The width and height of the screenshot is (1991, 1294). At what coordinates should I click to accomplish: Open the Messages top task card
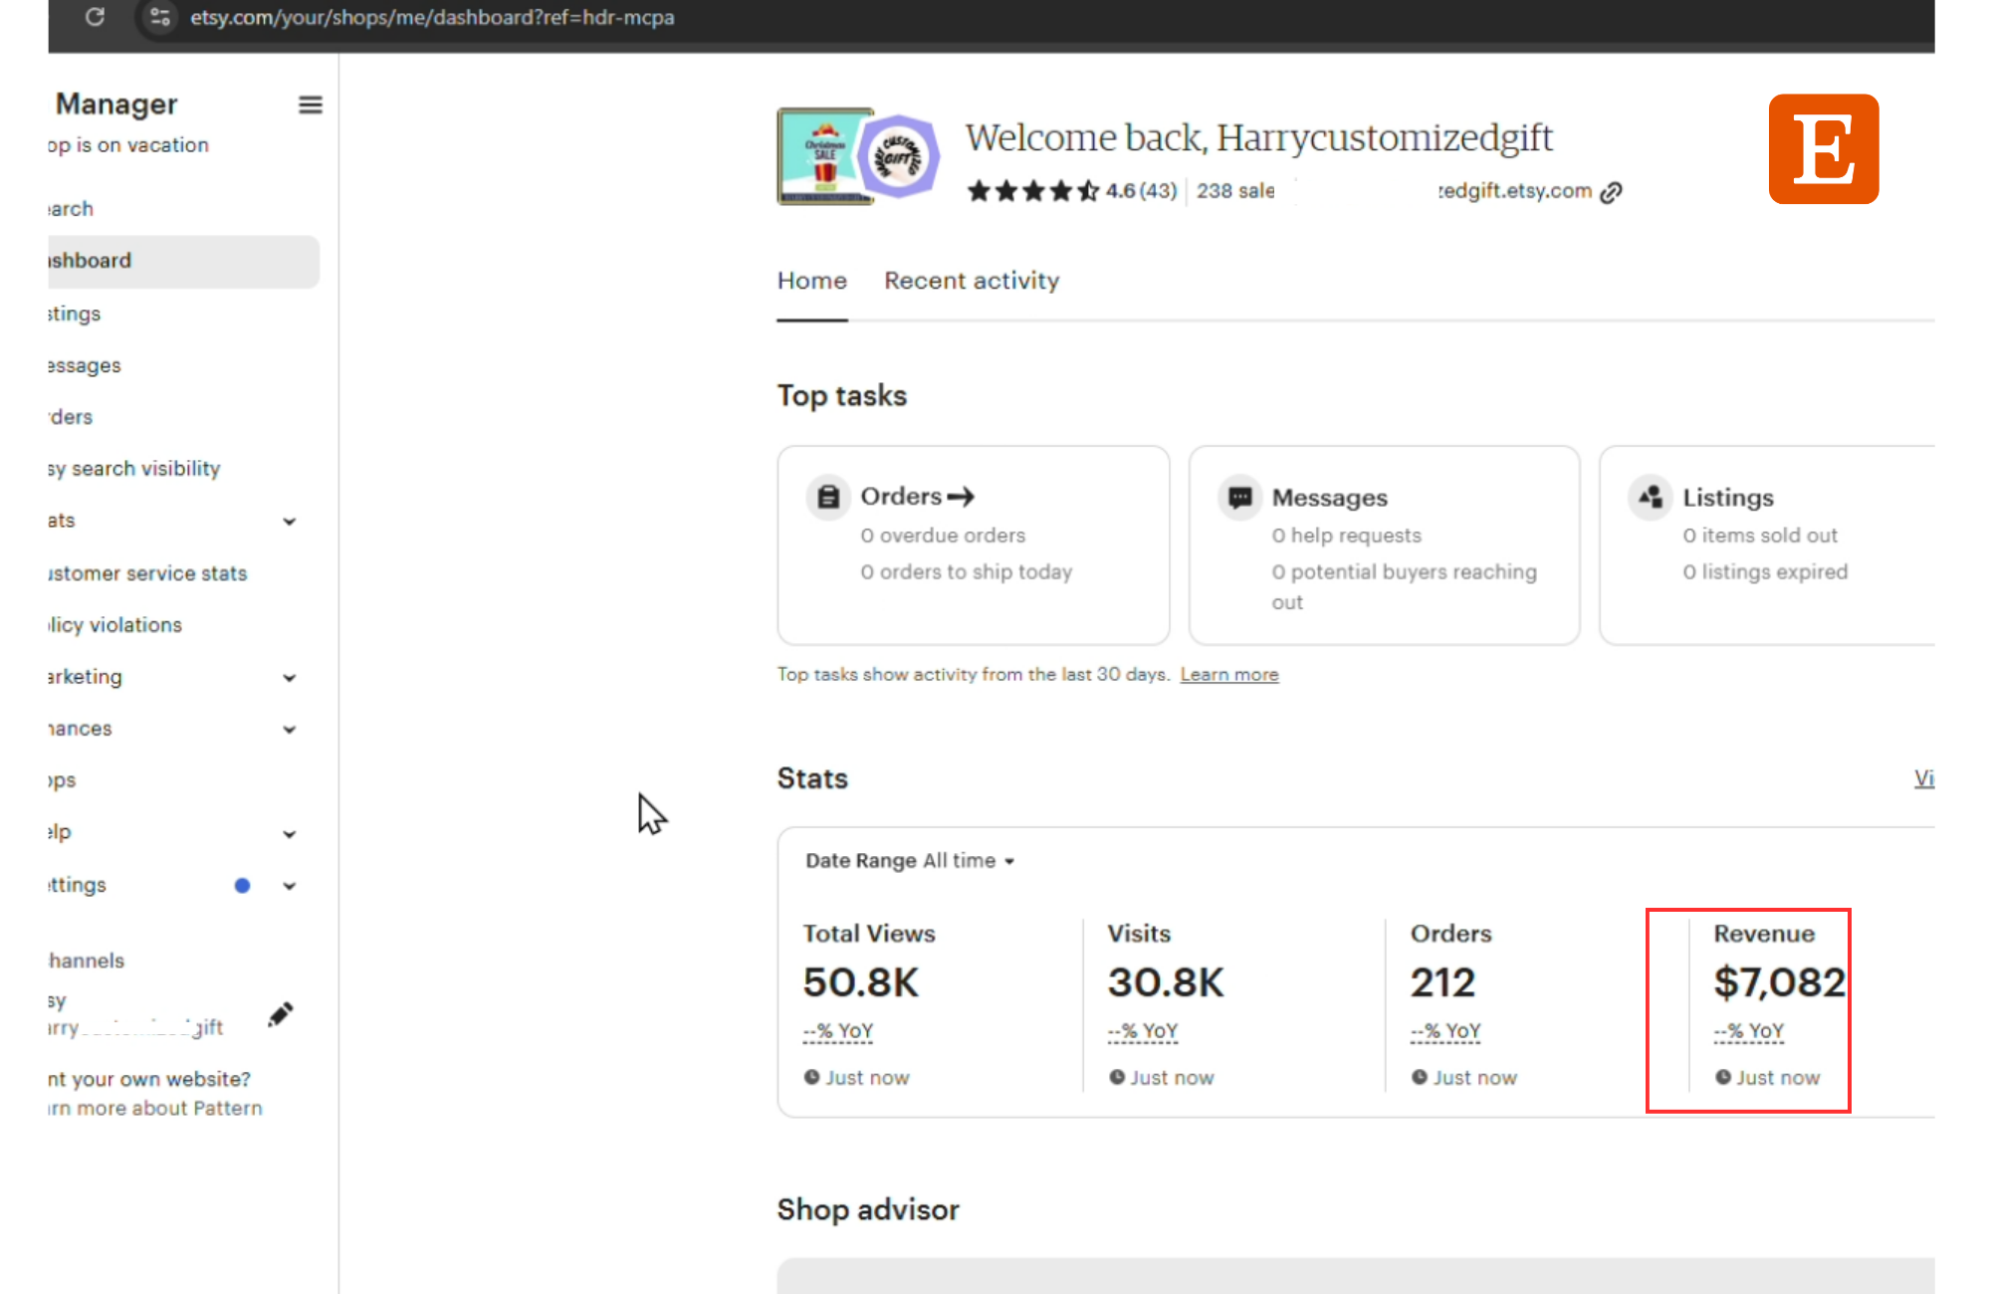click(x=1384, y=545)
